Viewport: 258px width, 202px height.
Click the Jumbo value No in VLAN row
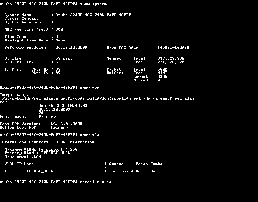(153, 171)
